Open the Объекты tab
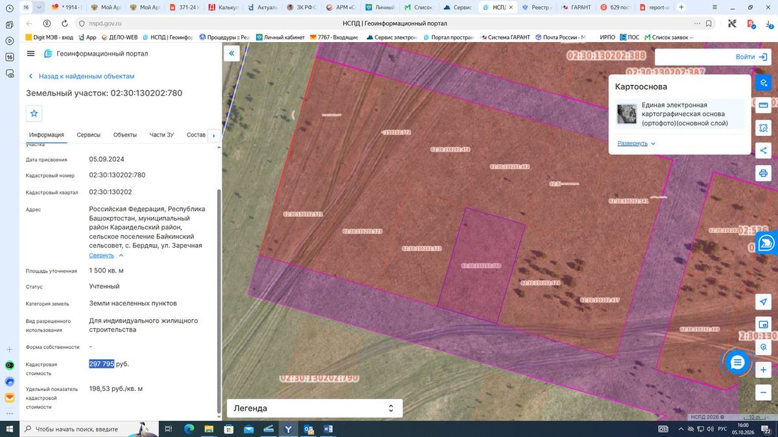 (x=125, y=135)
